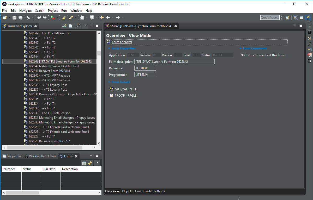Click the Restore icon in the right trim bar
This screenshot has height=200, width=313.
pyautogui.click(x=310, y=27)
